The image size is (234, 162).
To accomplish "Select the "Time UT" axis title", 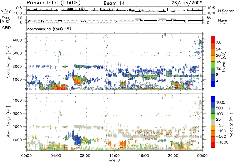I will (114, 160).
